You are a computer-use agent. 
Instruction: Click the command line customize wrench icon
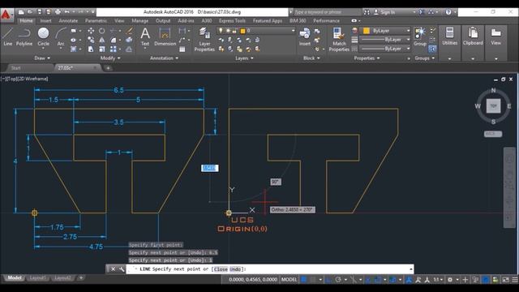pos(122,269)
